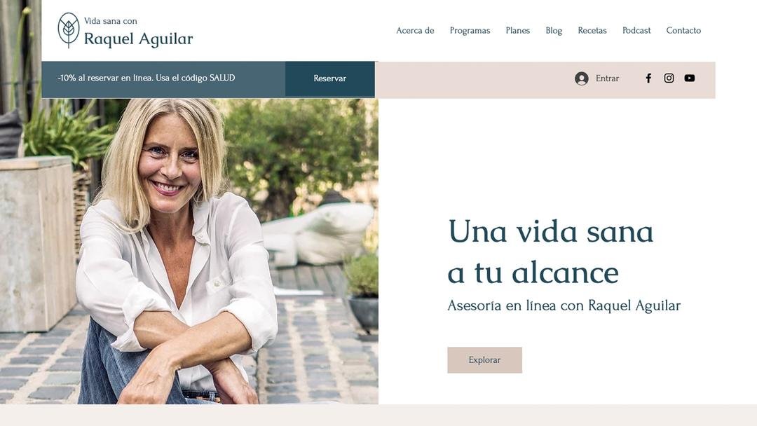757x426 pixels.
Task: Click the Raquel Aguilar site title
Action: click(138, 39)
